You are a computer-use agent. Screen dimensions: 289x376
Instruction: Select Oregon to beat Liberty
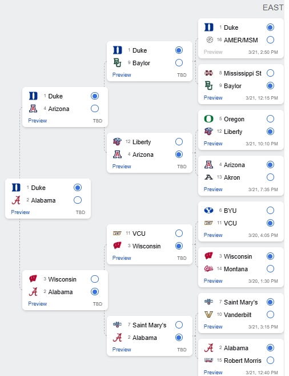tap(270, 119)
